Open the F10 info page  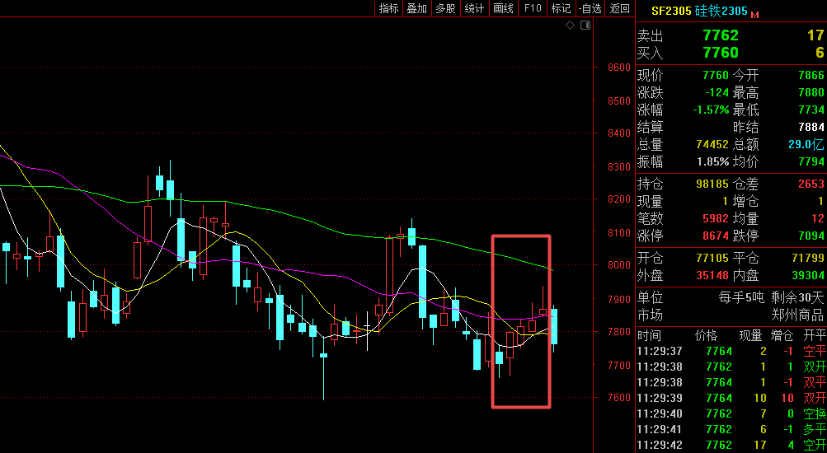(x=533, y=8)
